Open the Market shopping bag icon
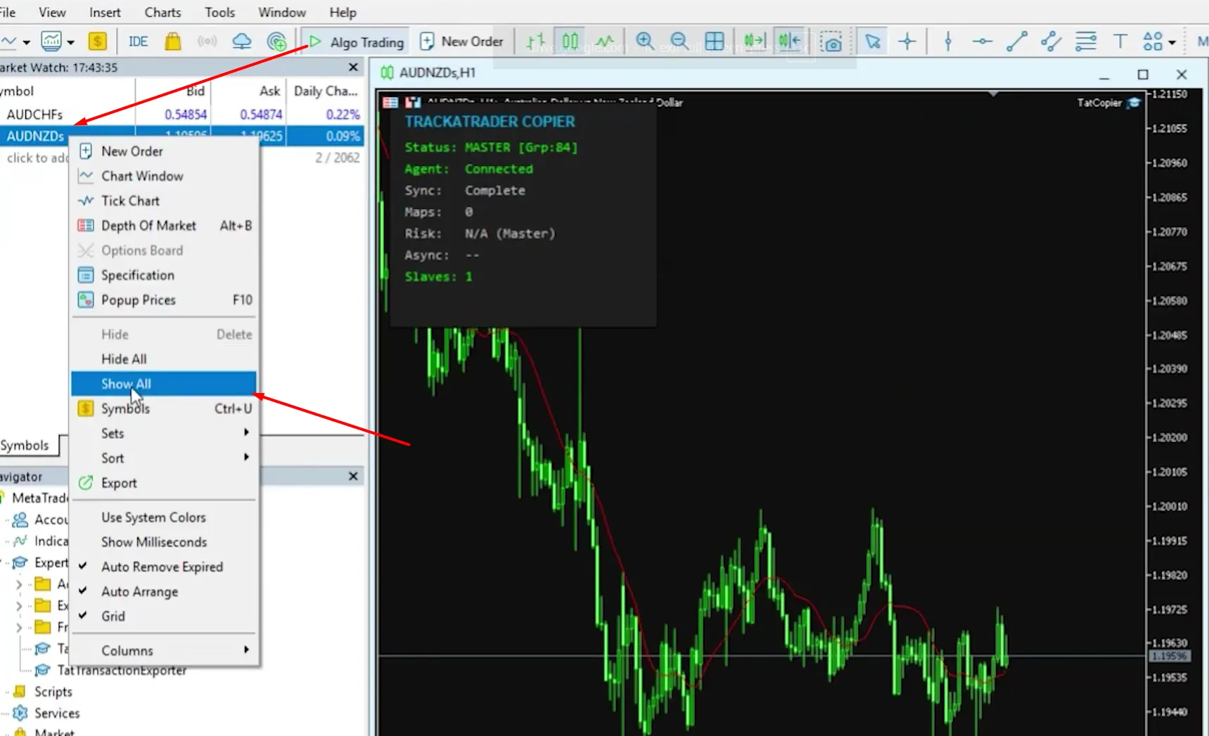The width and height of the screenshot is (1209, 736). tap(172, 41)
